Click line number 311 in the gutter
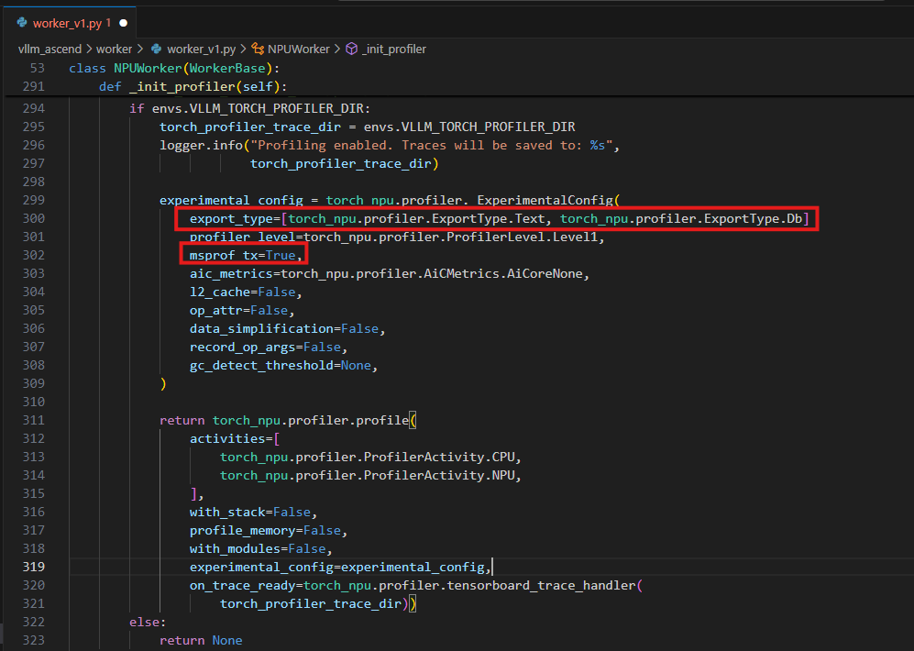 (34, 421)
